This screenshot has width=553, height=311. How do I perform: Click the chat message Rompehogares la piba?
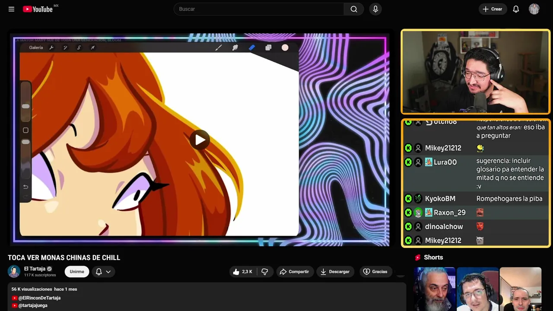(509, 199)
